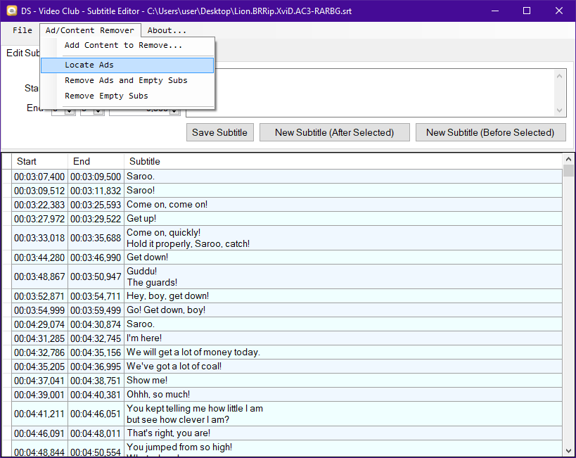Select start time 00:04:46,091
Screen dimensions: 576x458
point(39,433)
